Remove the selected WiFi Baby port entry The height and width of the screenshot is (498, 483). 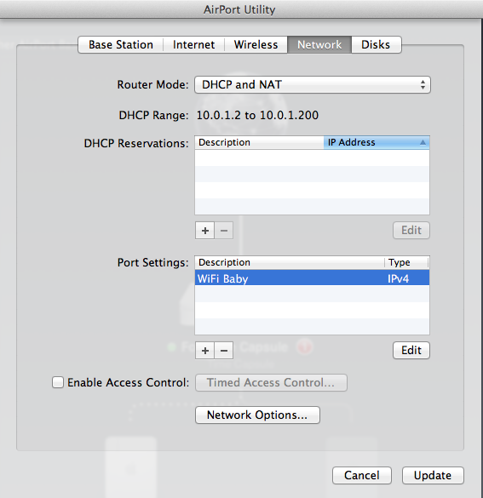tap(224, 351)
